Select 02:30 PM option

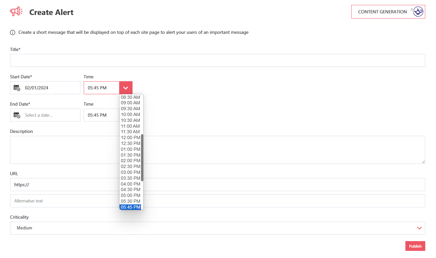130,166
